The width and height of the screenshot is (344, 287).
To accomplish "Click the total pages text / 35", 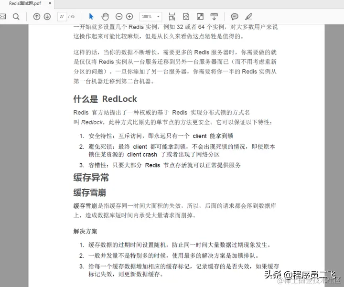I will click(71, 16).
